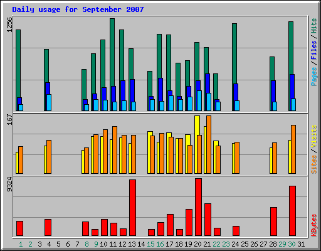The image size is (321, 251).
Task: Click the red KBytes bar for day 13
Action: 132,208
